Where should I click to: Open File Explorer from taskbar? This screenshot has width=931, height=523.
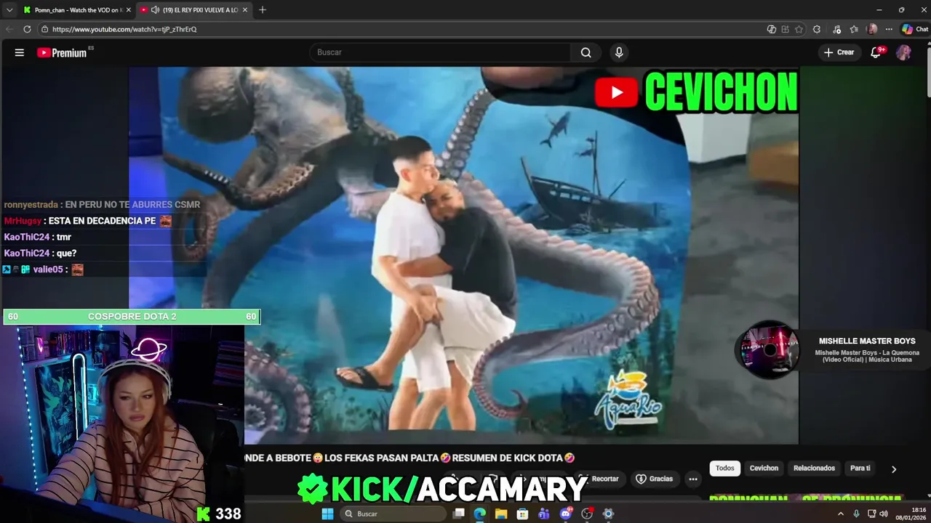pos(501,514)
